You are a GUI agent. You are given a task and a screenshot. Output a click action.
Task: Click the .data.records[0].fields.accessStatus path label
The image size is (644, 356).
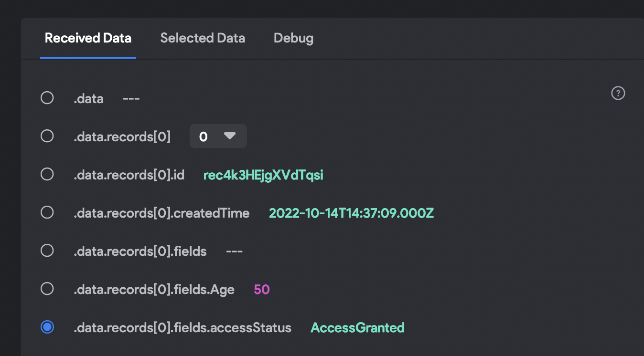tap(182, 328)
